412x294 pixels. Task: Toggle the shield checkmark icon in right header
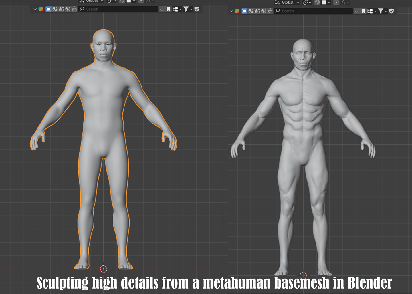click(x=391, y=11)
